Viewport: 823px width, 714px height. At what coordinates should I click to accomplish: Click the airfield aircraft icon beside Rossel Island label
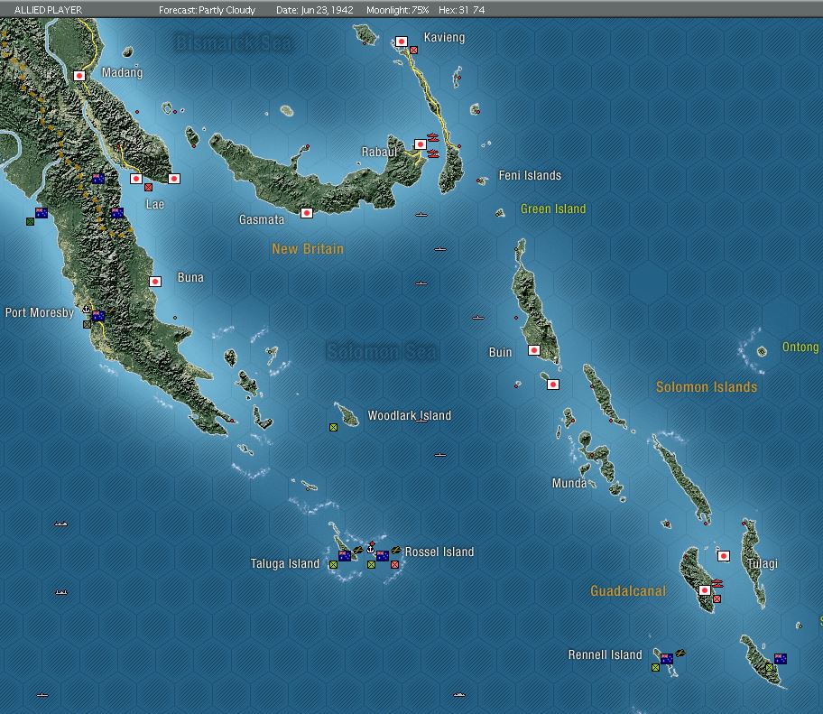tap(396, 551)
